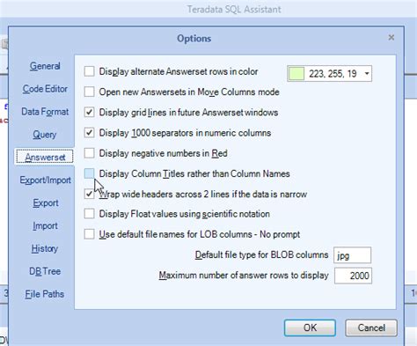Open the General options tab
The width and height of the screenshot is (417, 346).
pos(45,66)
